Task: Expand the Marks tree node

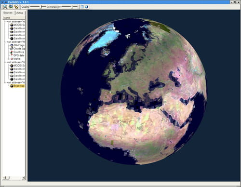Action: (x=9, y=59)
